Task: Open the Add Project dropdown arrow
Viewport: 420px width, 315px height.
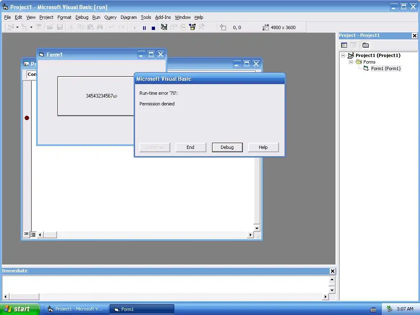Action: pos(17,27)
